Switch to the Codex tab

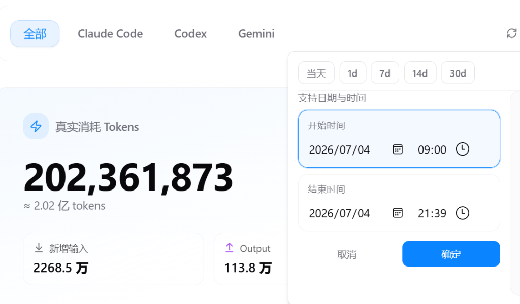click(x=190, y=34)
